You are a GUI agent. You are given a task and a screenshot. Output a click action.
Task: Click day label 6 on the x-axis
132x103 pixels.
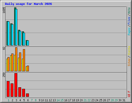pyautogui.click(x=28, y=100)
